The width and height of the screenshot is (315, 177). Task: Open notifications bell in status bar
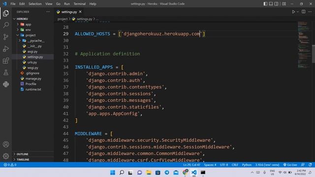(x=310, y=165)
